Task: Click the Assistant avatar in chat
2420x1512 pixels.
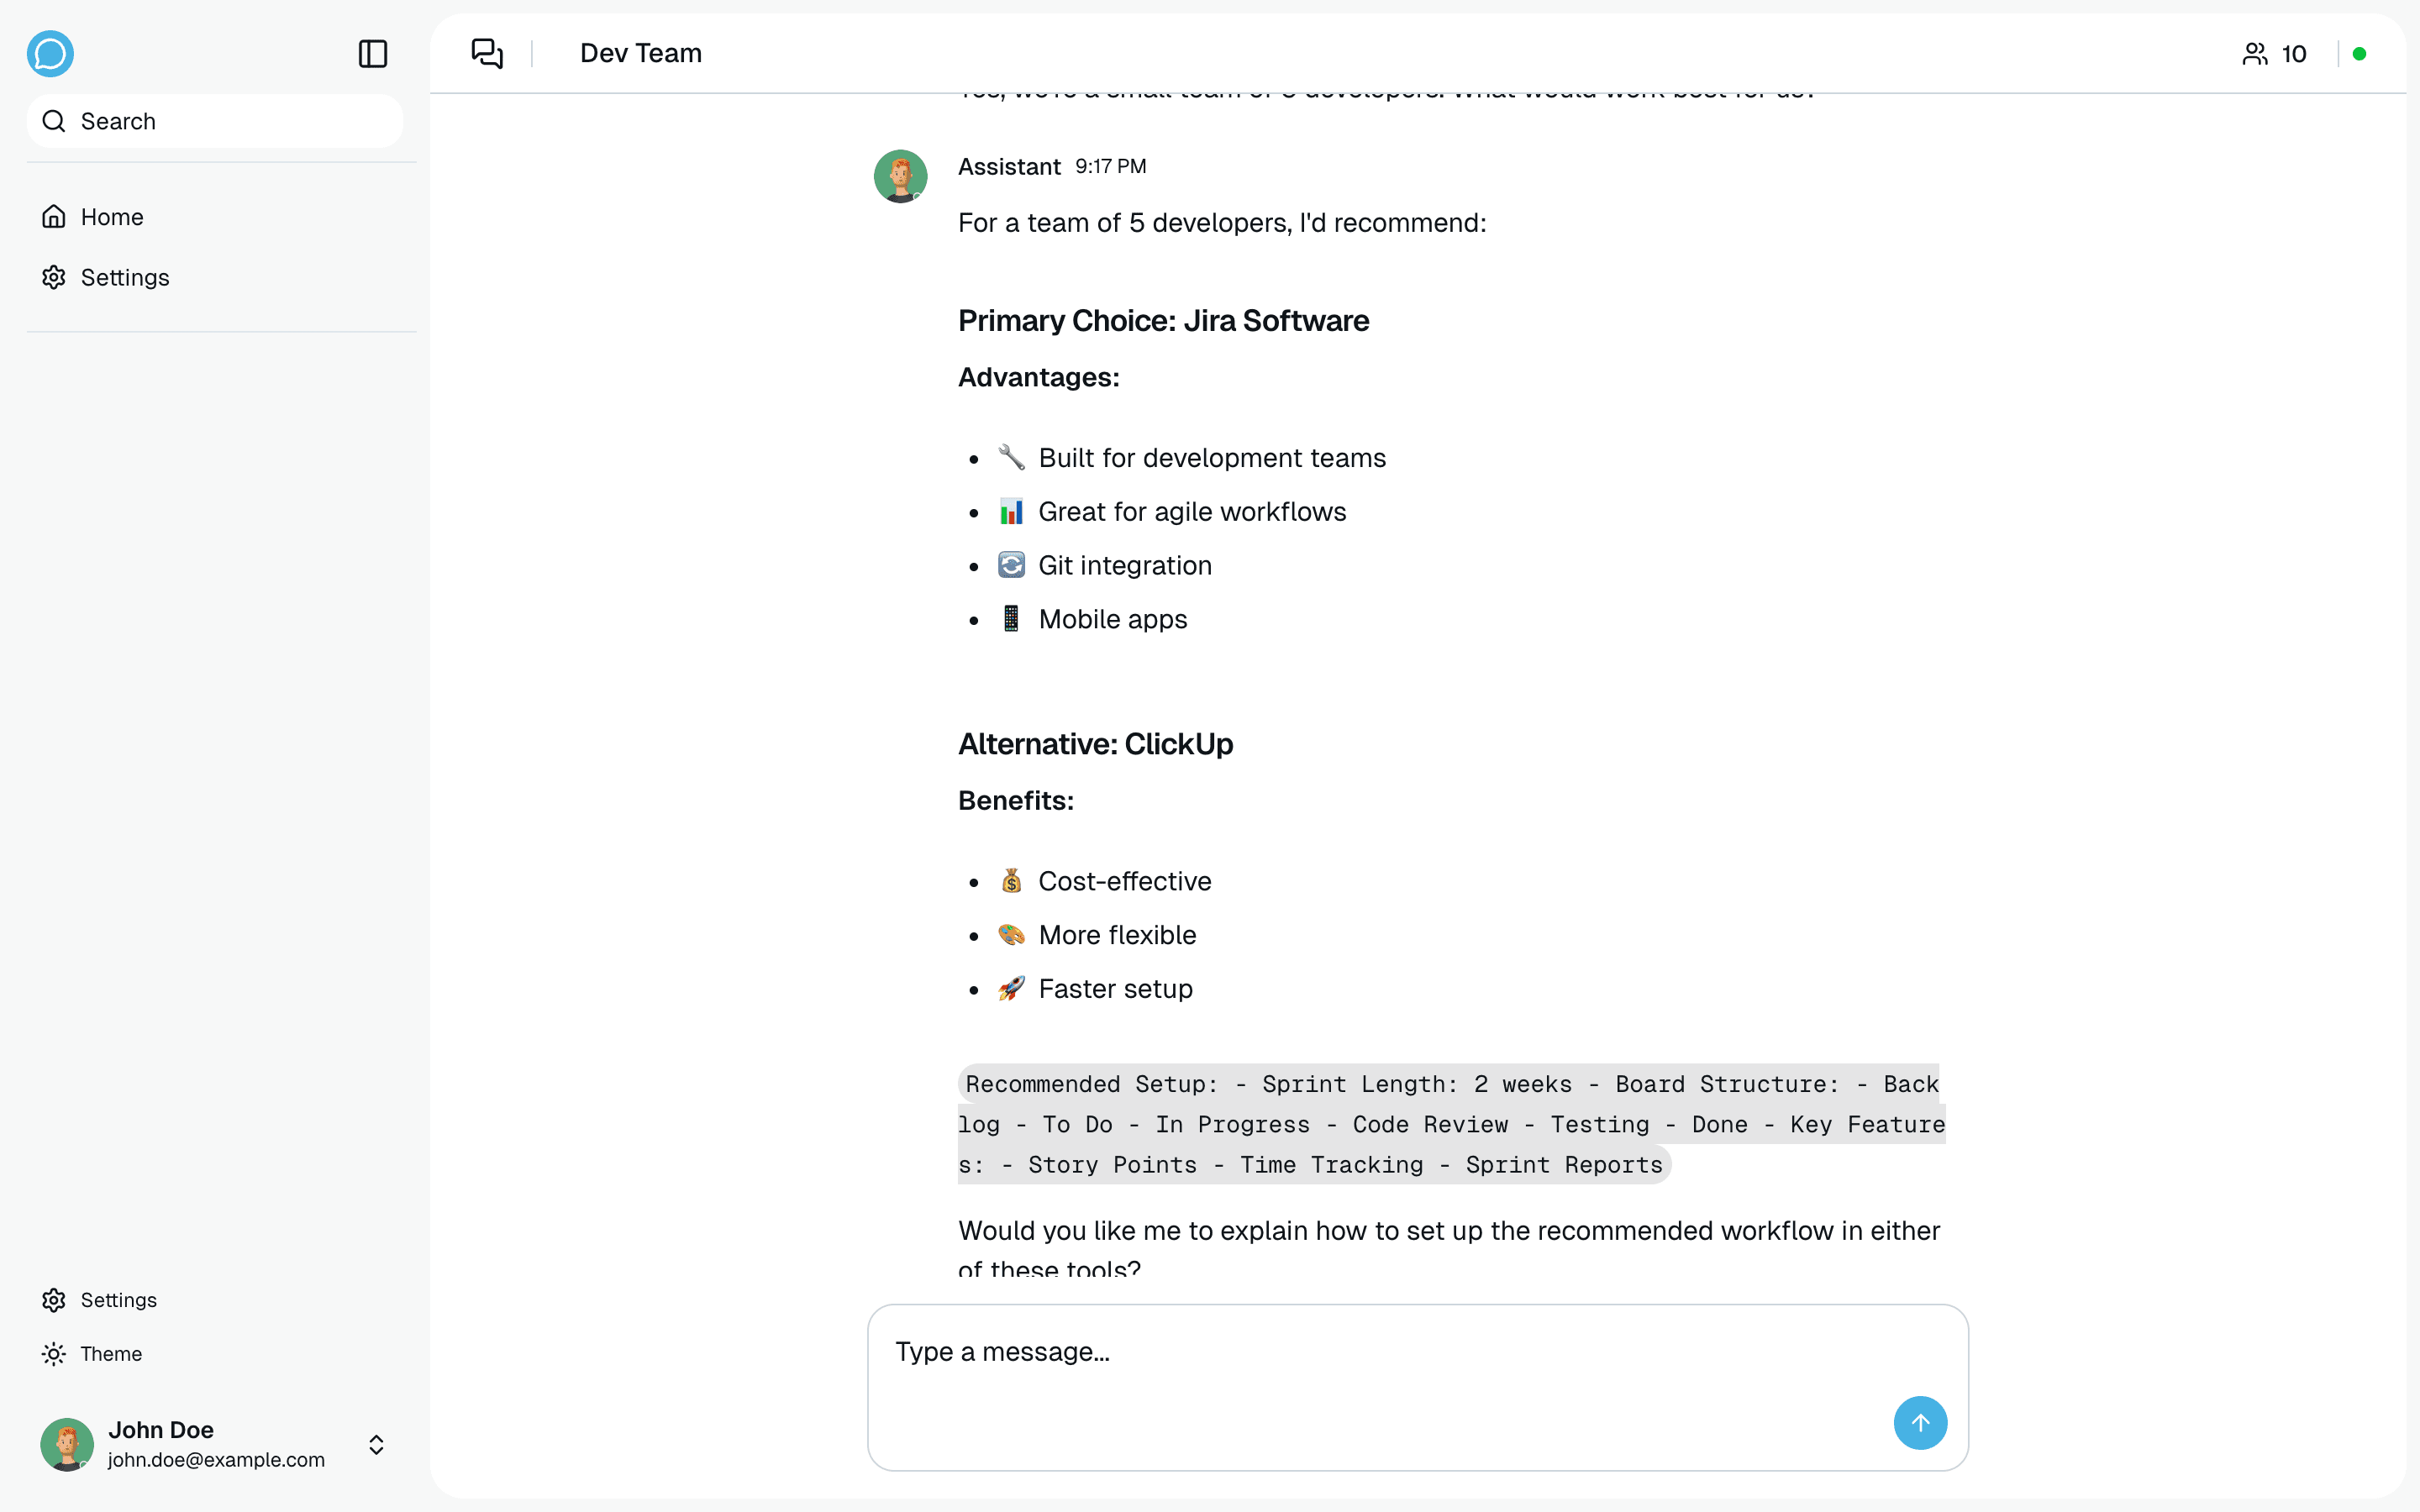Action: (900, 176)
